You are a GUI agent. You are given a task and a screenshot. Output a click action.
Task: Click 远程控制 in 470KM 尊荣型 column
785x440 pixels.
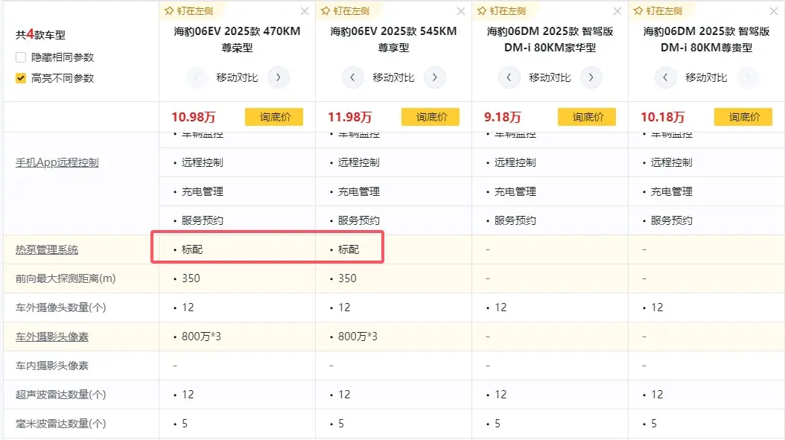click(203, 162)
